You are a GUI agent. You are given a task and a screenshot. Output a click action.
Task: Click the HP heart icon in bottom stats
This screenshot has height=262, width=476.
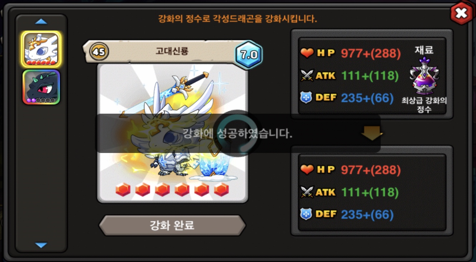pos(307,170)
